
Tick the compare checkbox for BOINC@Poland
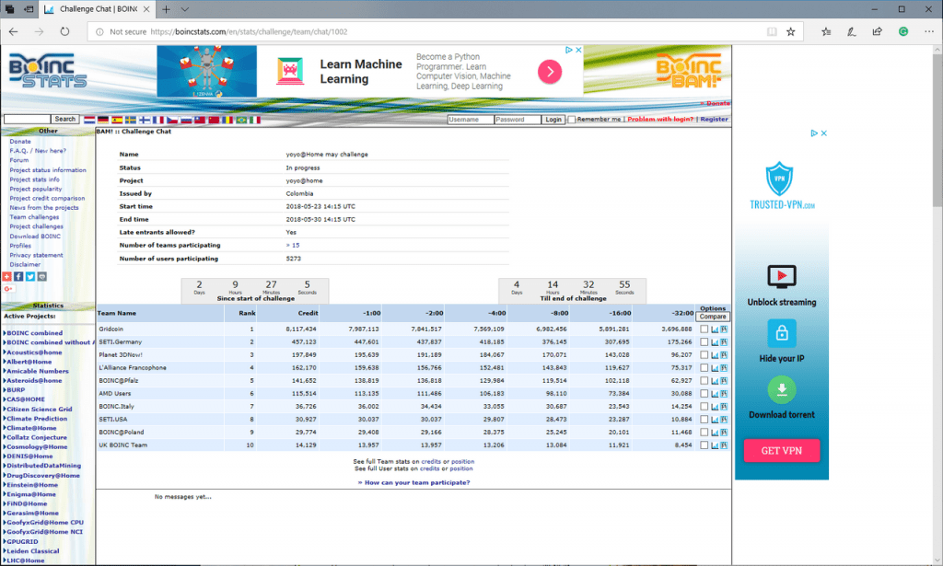pyautogui.click(x=704, y=432)
